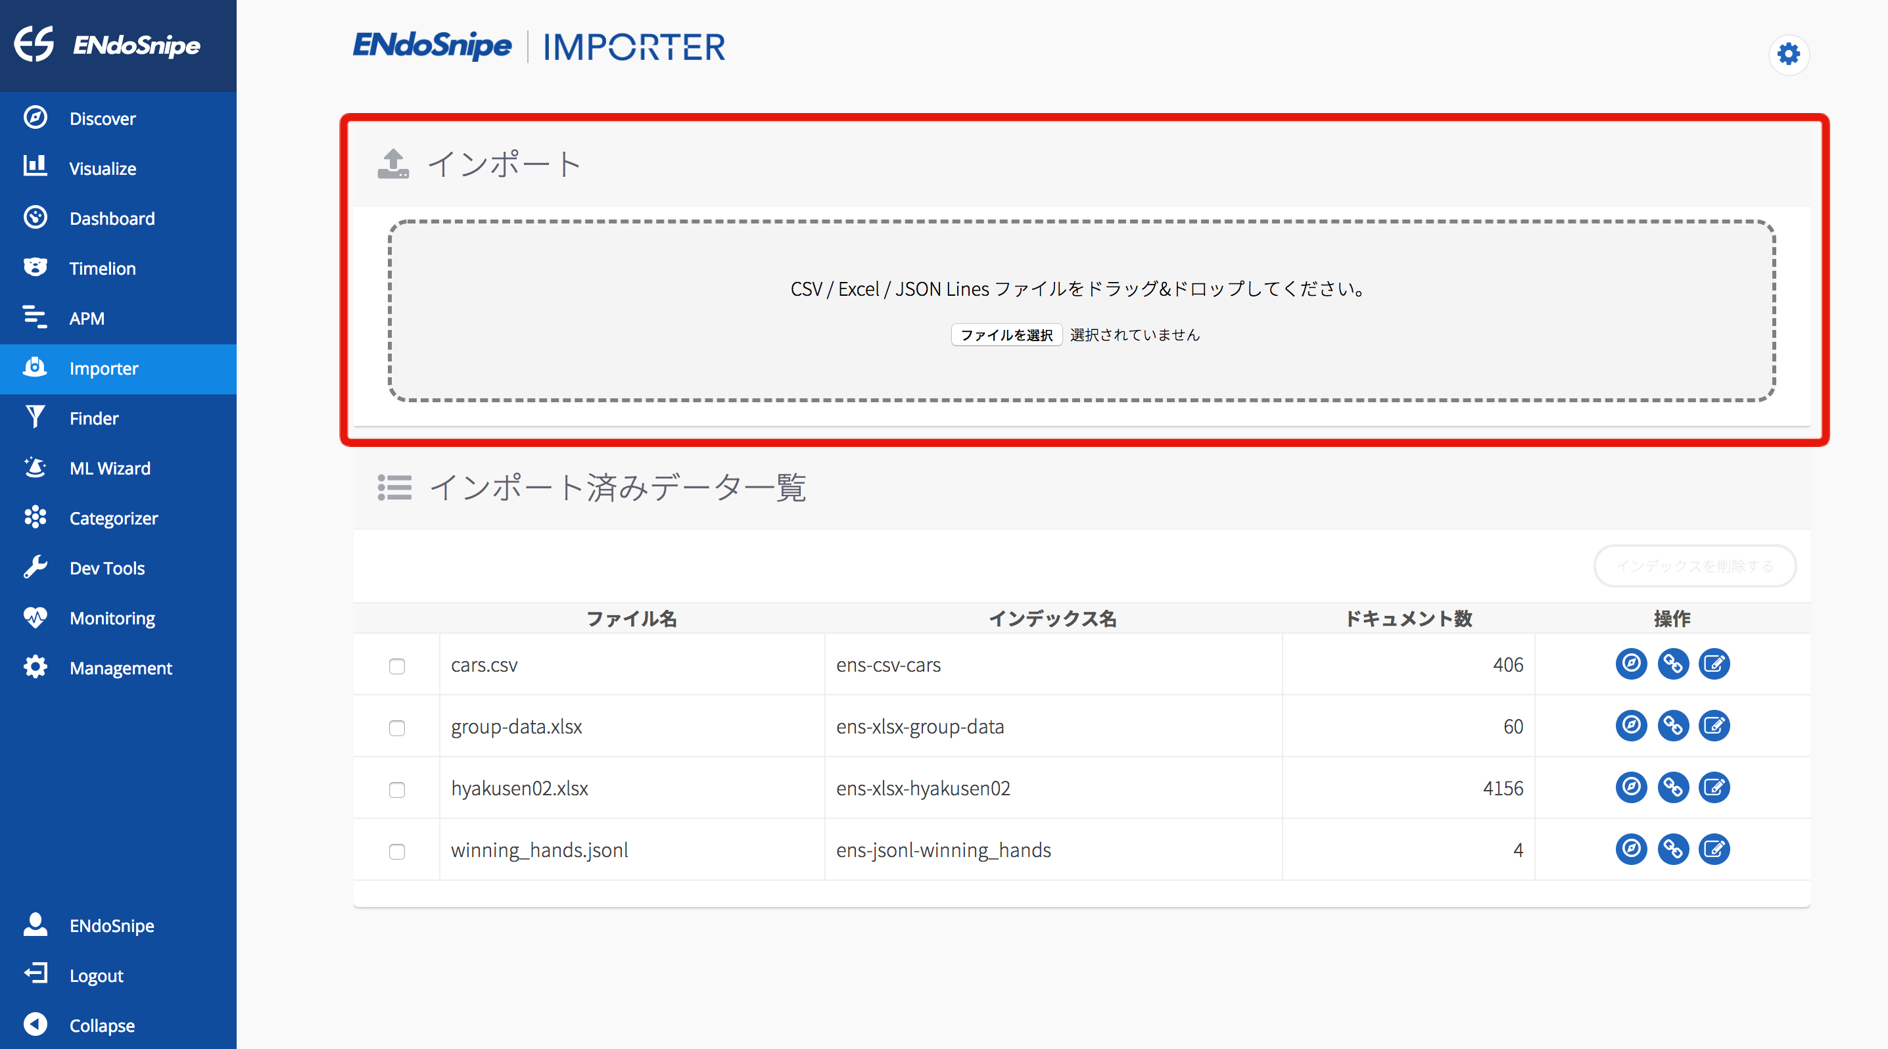Click the Management gear icon
Viewport: 1888px width, 1049px height.
point(35,667)
